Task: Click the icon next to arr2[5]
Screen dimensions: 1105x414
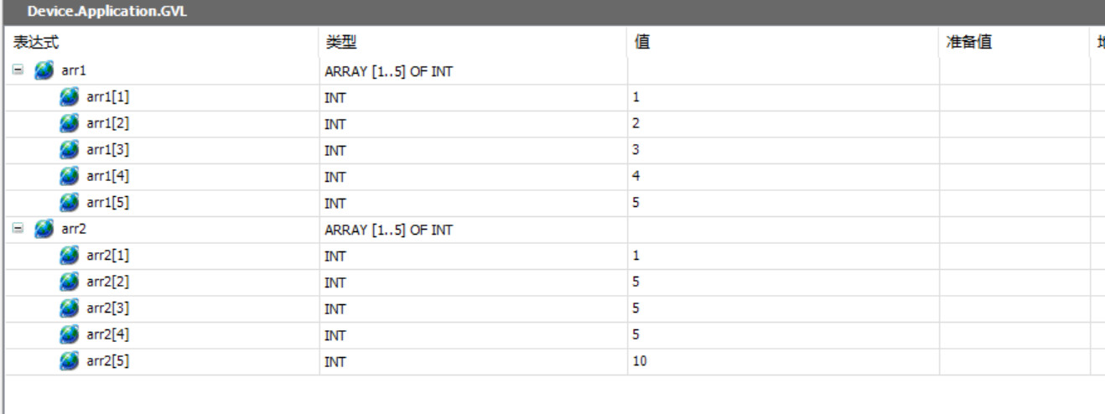Action: pyautogui.click(x=69, y=361)
